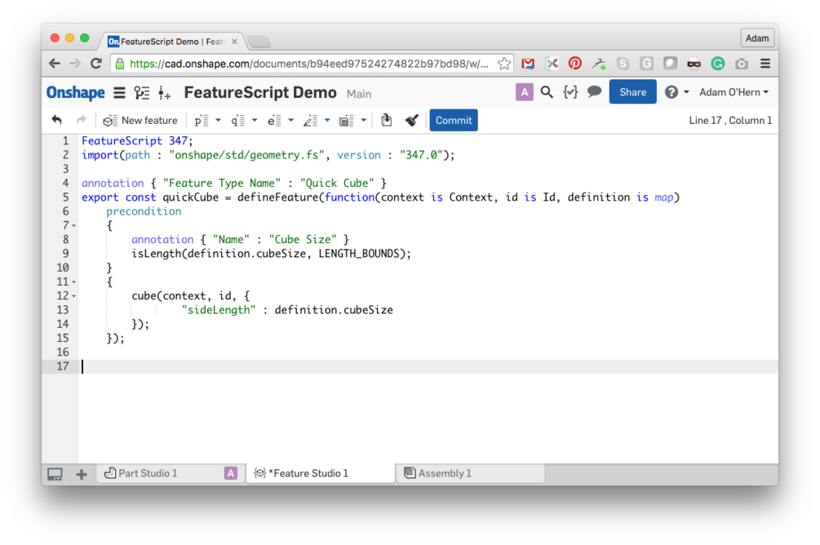Viewport: 820px width, 545px height.
Task: Click the blue Commit button
Action: click(454, 120)
